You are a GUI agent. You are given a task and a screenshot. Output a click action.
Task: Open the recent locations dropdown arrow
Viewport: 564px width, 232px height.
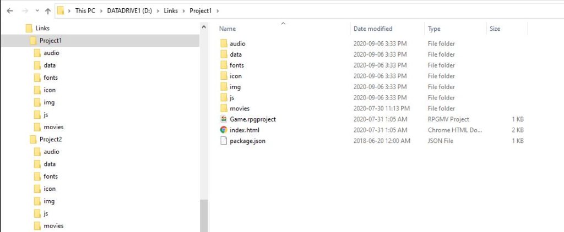37,11
